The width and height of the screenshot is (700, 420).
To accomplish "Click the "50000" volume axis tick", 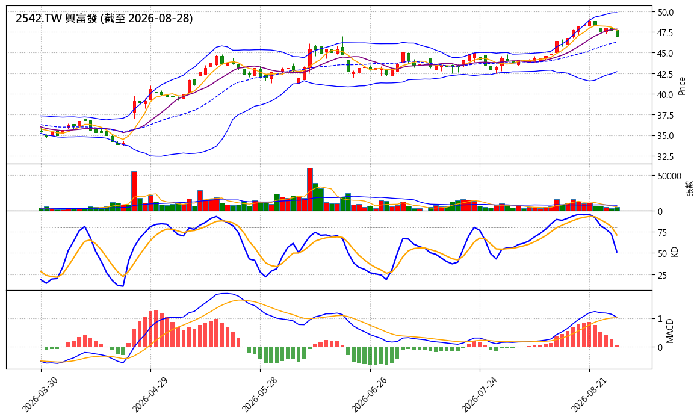I will pyautogui.click(x=669, y=176).
